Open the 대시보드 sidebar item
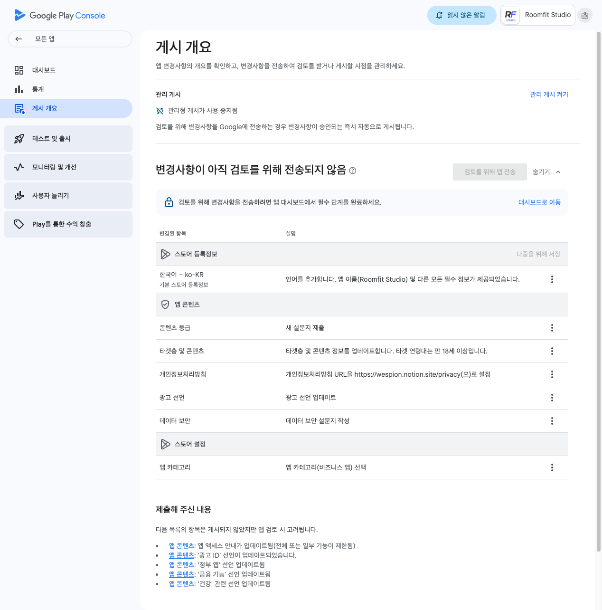Image resolution: width=602 pixels, height=610 pixels. point(44,70)
